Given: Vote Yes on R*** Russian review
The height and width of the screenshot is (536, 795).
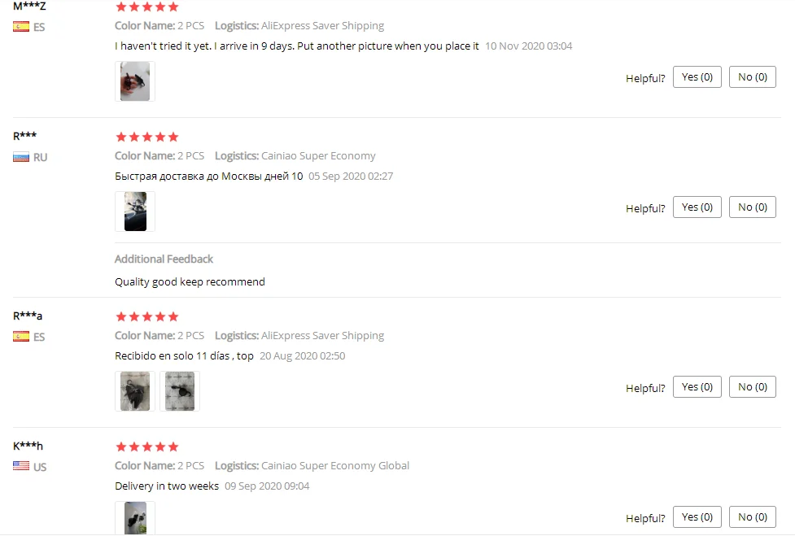Looking at the screenshot, I should pos(697,207).
